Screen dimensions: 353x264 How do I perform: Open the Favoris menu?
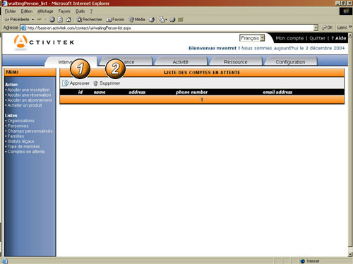64,11
